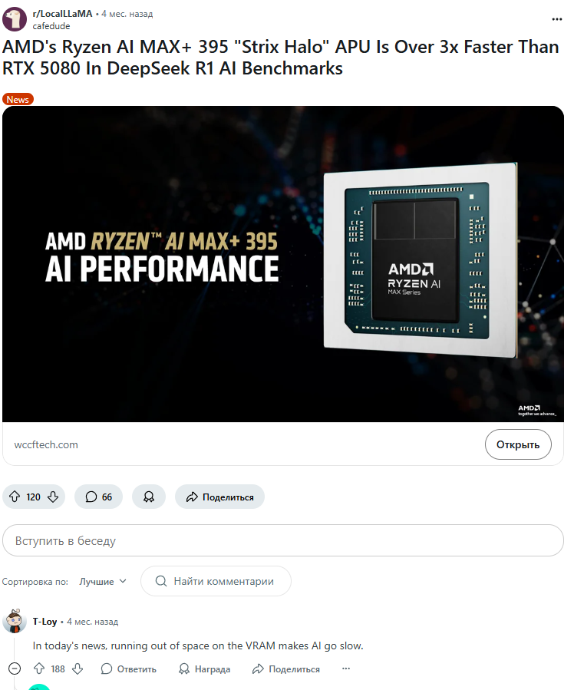Click the Поделиться share button on post
This screenshot has width=574, height=690.
pos(220,497)
